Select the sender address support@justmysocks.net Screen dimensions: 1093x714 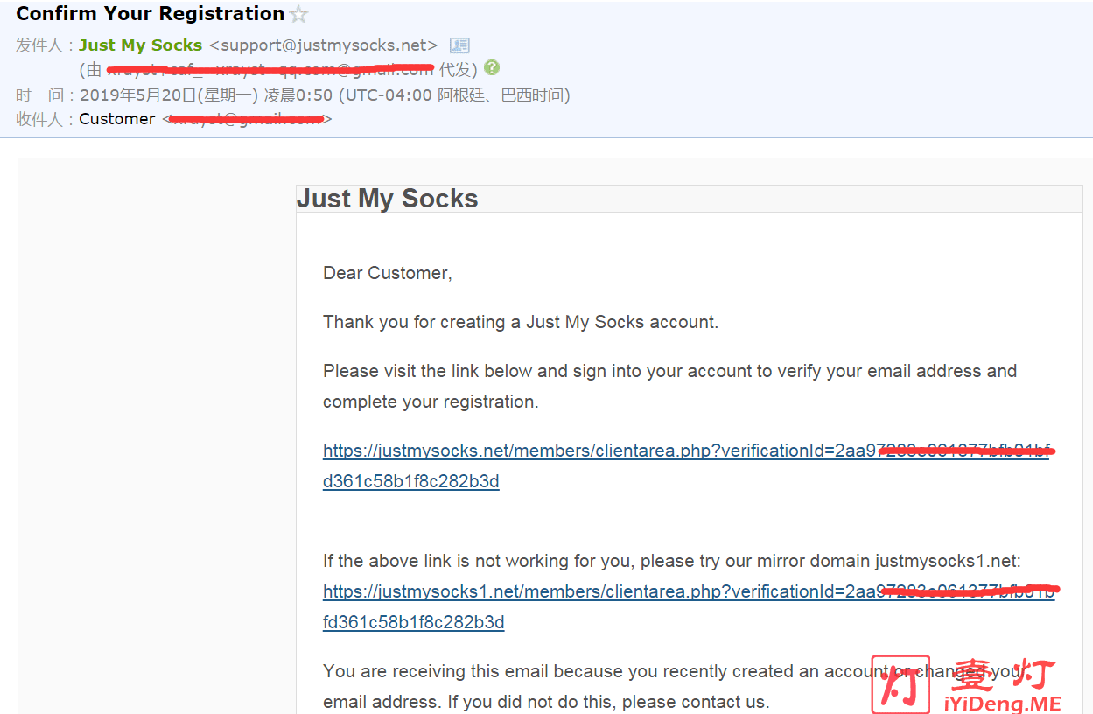(x=323, y=45)
